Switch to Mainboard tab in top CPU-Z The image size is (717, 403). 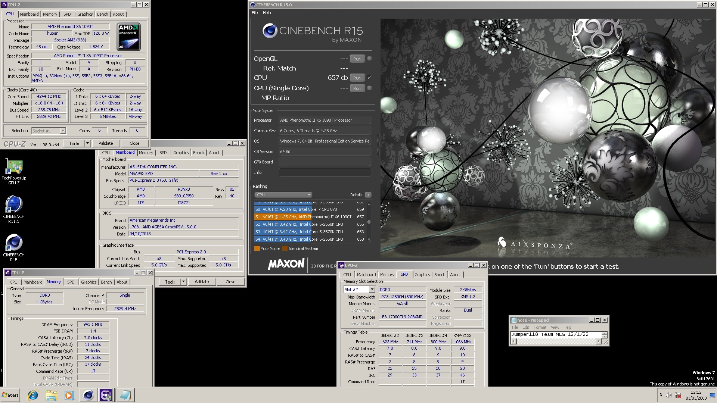[29, 14]
